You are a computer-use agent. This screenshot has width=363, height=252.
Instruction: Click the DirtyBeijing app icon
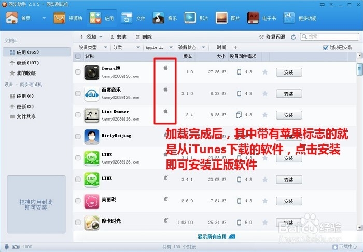pyautogui.click(x=92, y=137)
